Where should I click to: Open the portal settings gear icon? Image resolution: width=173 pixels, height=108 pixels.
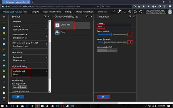click(130, 11)
